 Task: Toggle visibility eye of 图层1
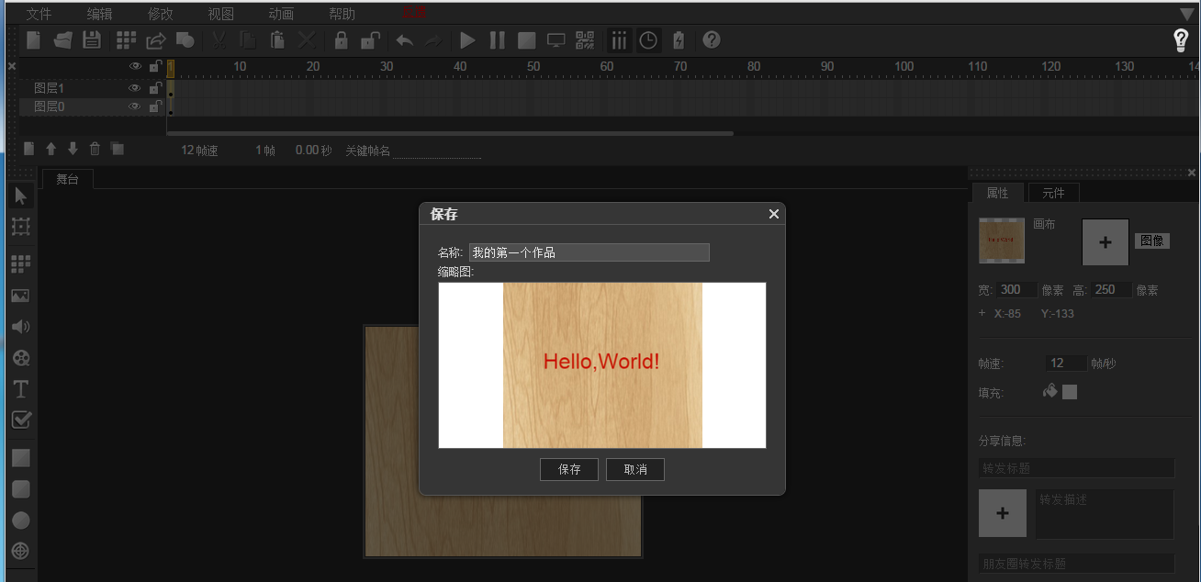[x=135, y=88]
